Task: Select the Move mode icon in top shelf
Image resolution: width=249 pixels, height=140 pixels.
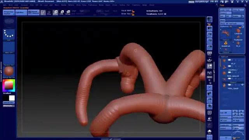Action: [x=55, y=12]
